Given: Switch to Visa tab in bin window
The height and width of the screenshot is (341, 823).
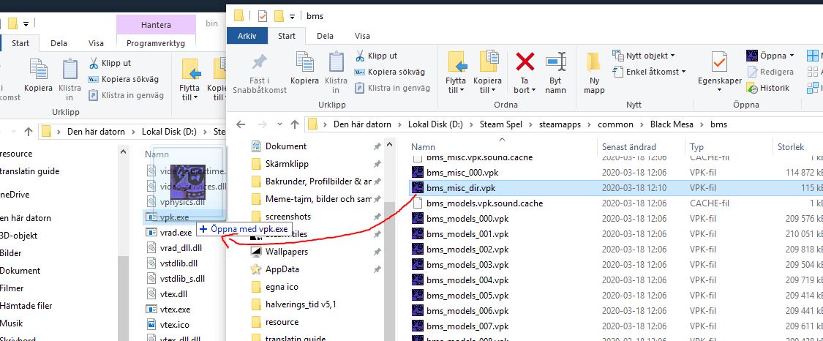Looking at the screenshot, I should tap(96, 44).
